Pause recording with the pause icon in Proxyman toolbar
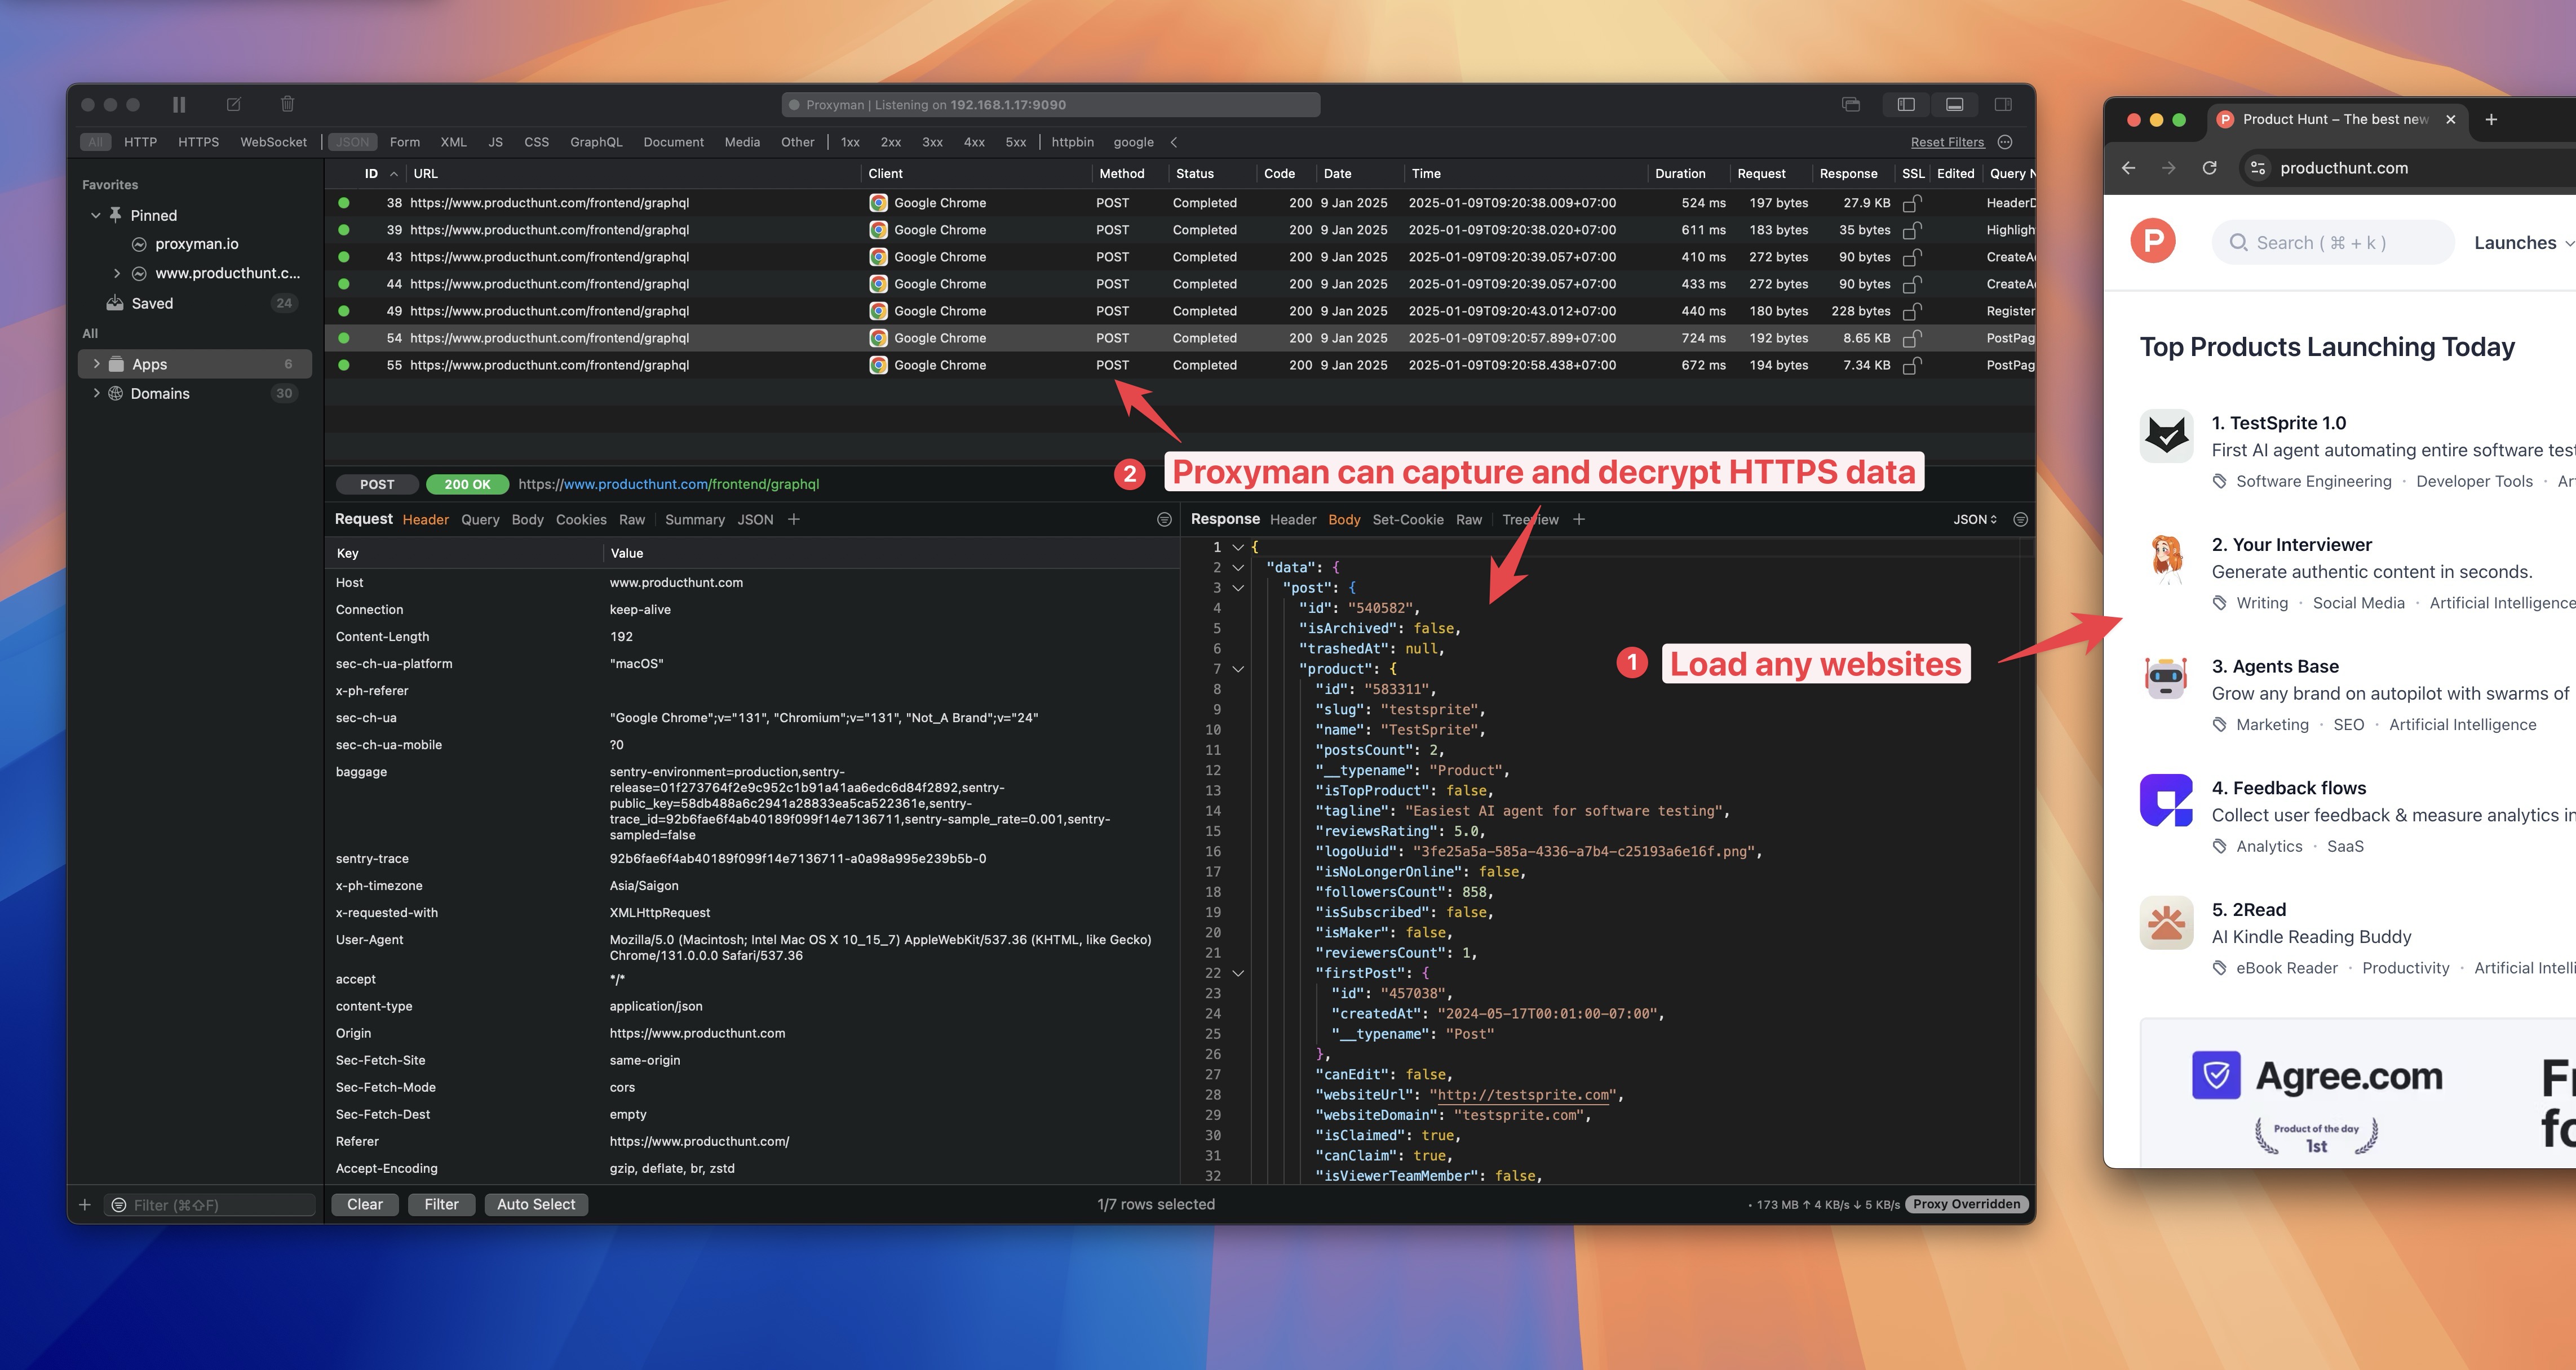 click(x=179, y=104)
